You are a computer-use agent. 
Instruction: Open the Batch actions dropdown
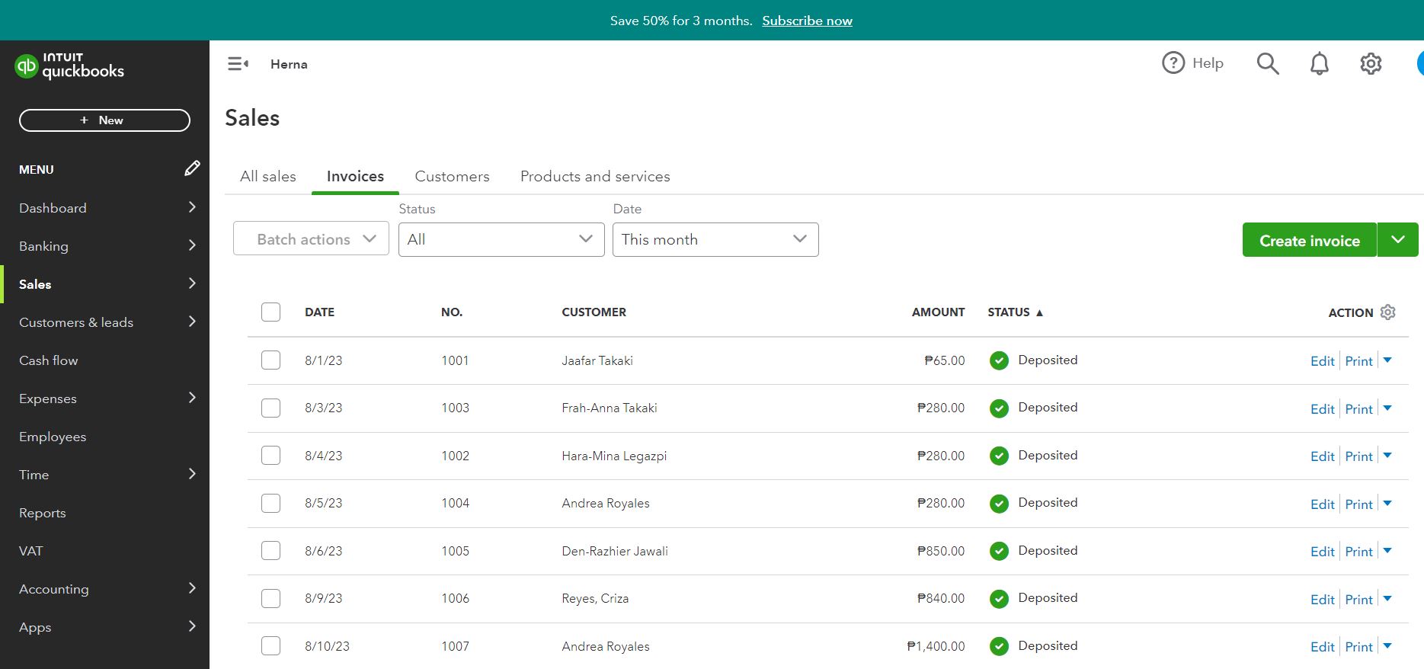point(311,239)
